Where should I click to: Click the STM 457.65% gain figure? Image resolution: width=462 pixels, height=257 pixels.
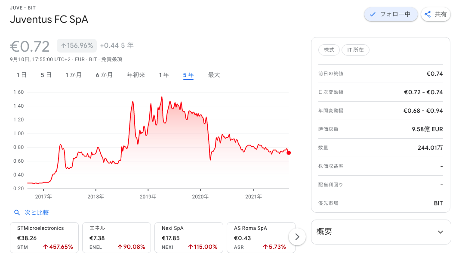58,247
